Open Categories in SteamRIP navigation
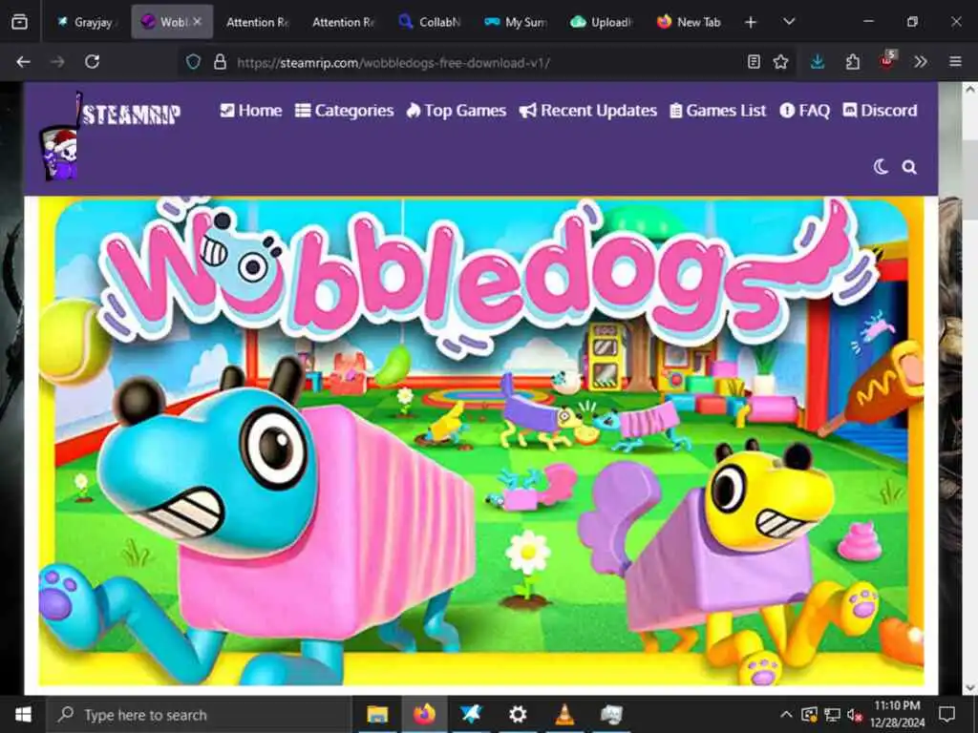The height and width of the screenshot is (733, 978). point(344,111)
